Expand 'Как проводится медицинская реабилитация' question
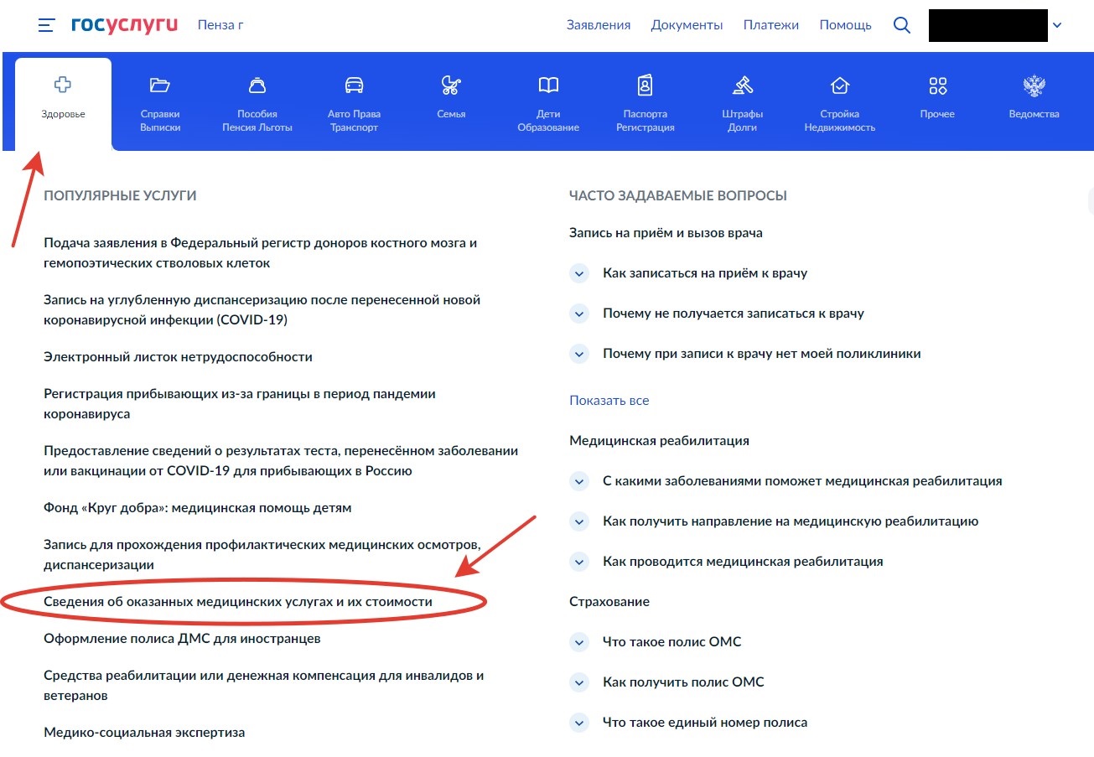The image size is (1094, 757). click(578, 562)
